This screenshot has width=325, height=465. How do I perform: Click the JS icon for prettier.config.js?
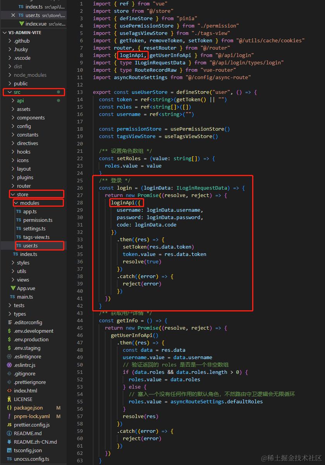(x=9, y=425)
